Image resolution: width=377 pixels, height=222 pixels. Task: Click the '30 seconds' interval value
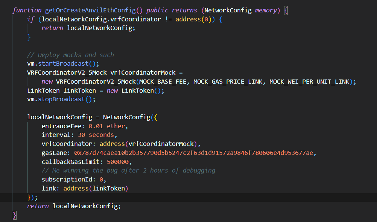pyautogui.click(x=96, y=135)
